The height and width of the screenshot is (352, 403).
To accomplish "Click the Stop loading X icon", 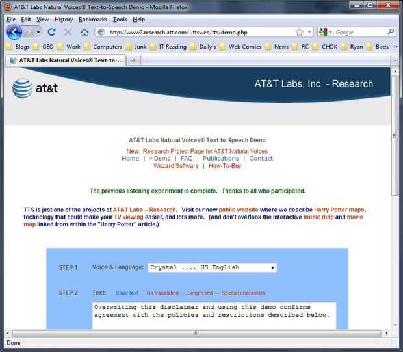I will pyautogui.click(x=68, y=32).
